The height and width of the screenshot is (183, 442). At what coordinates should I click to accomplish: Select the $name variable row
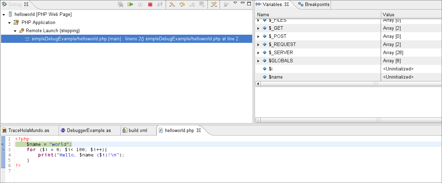tap(348, 77)
